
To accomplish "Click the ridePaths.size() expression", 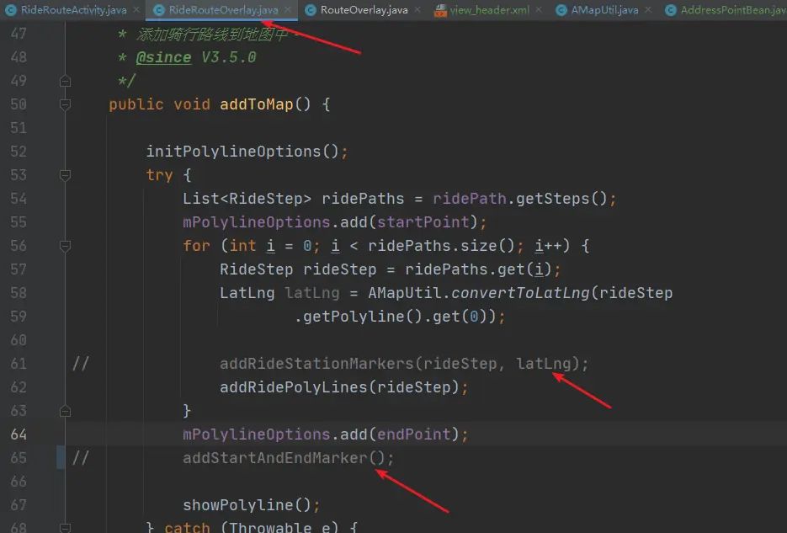I will 441,246.
